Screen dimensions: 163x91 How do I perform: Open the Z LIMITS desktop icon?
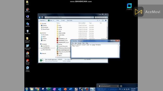pos(129,7)
